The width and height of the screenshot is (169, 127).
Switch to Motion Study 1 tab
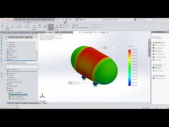click(34, 103)
